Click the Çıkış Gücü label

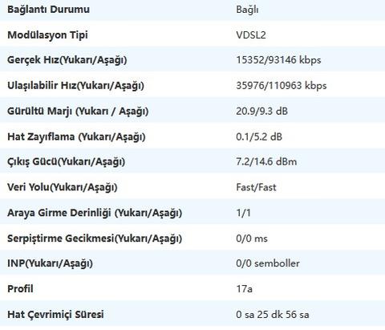tap(67, 161)
